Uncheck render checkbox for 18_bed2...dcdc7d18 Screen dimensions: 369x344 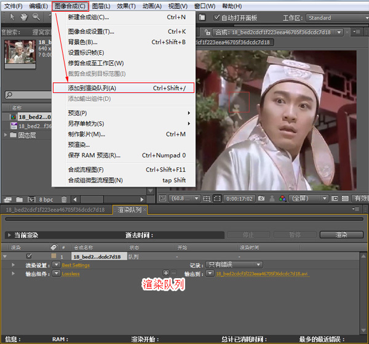29,256
